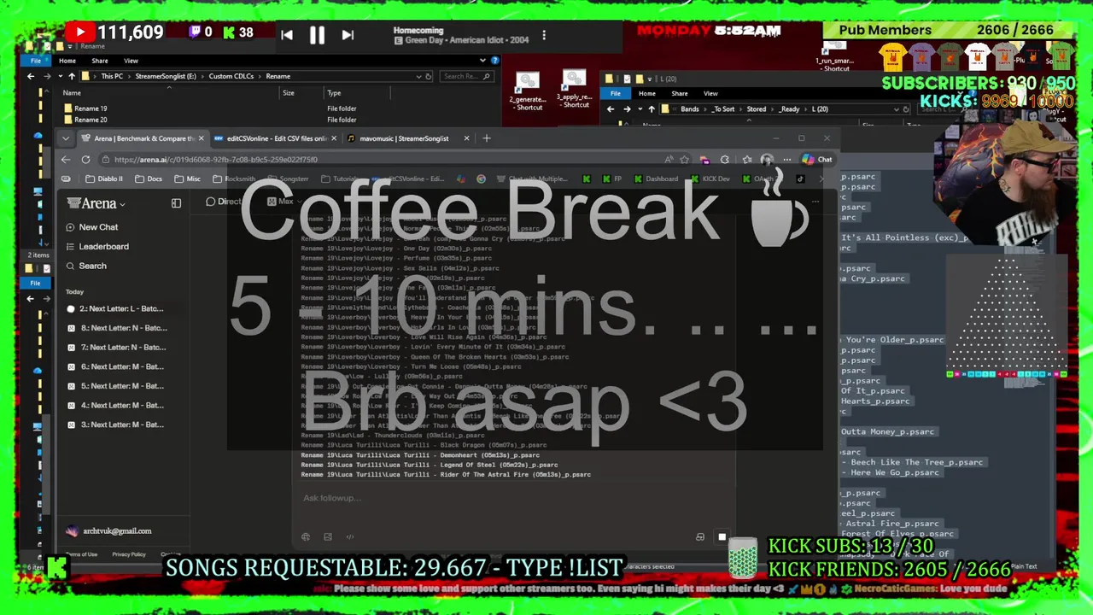The image size is (1093, 615).
Task: Click the green Kick icon beside 38
Action: (229, 32)
